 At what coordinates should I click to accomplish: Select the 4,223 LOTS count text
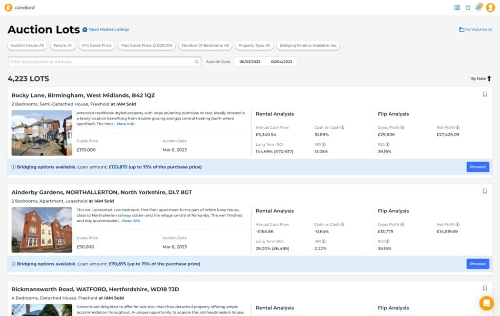pyautogui.click(x=28, y=79)
